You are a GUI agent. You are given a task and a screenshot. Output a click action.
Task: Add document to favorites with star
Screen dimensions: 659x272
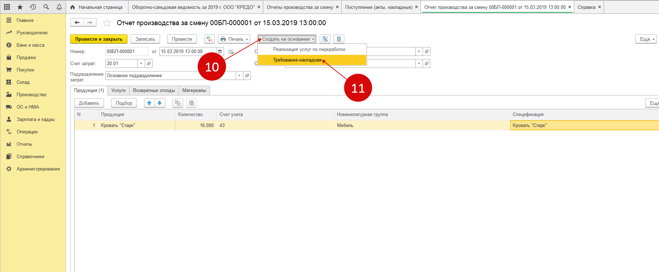point(107,23)
